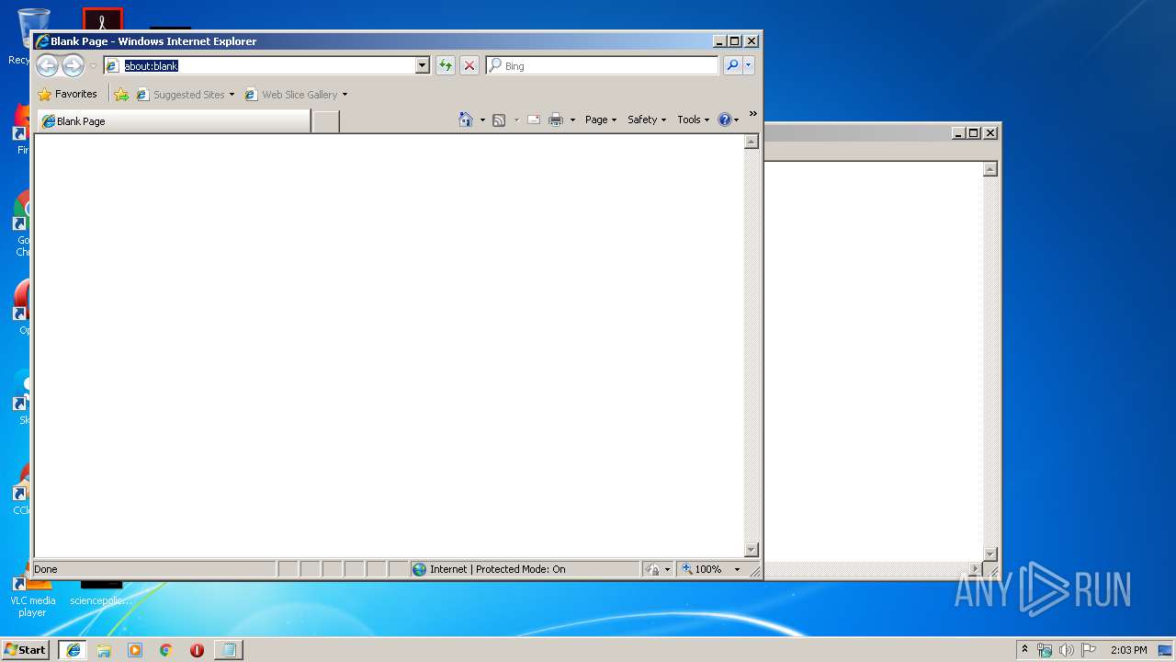Expand the Print options dropdown arrow

572,120
